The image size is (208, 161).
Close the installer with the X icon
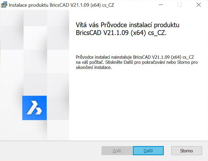199,5
